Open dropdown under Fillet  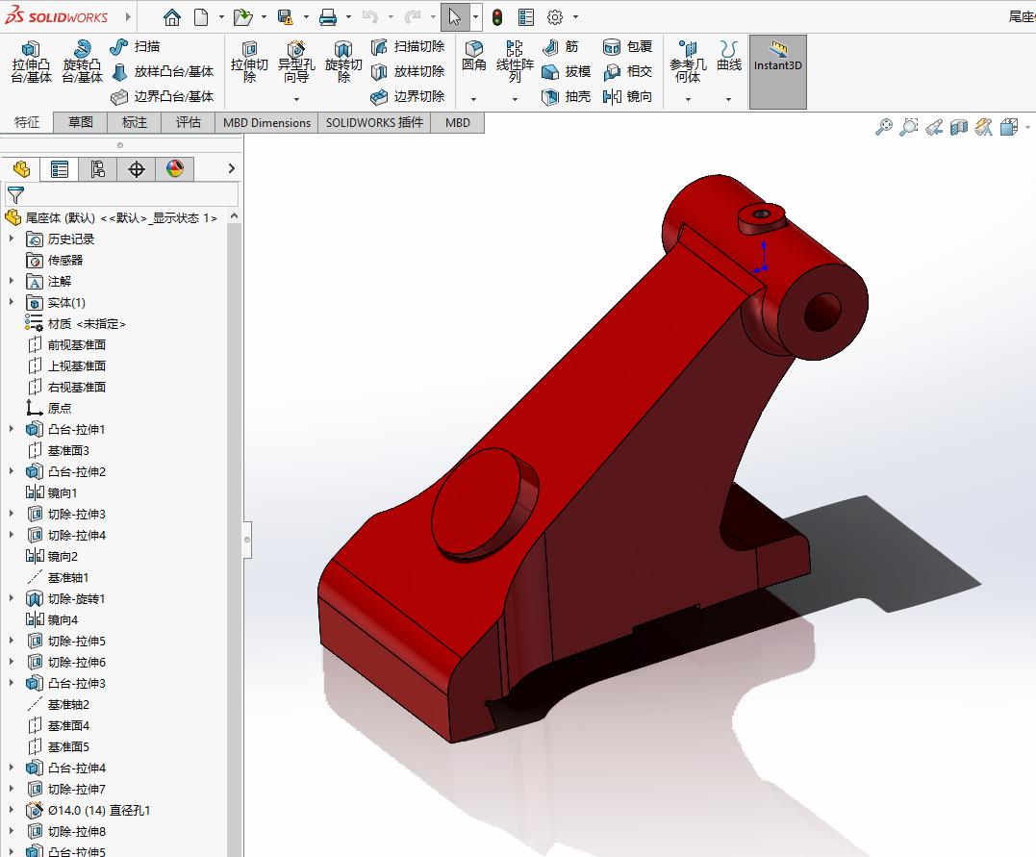[473, 99]
